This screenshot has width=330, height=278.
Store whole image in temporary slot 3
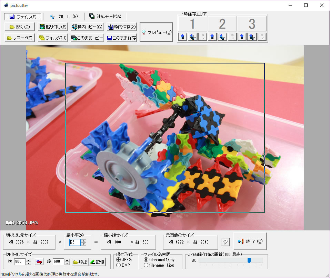coord(242,37)
